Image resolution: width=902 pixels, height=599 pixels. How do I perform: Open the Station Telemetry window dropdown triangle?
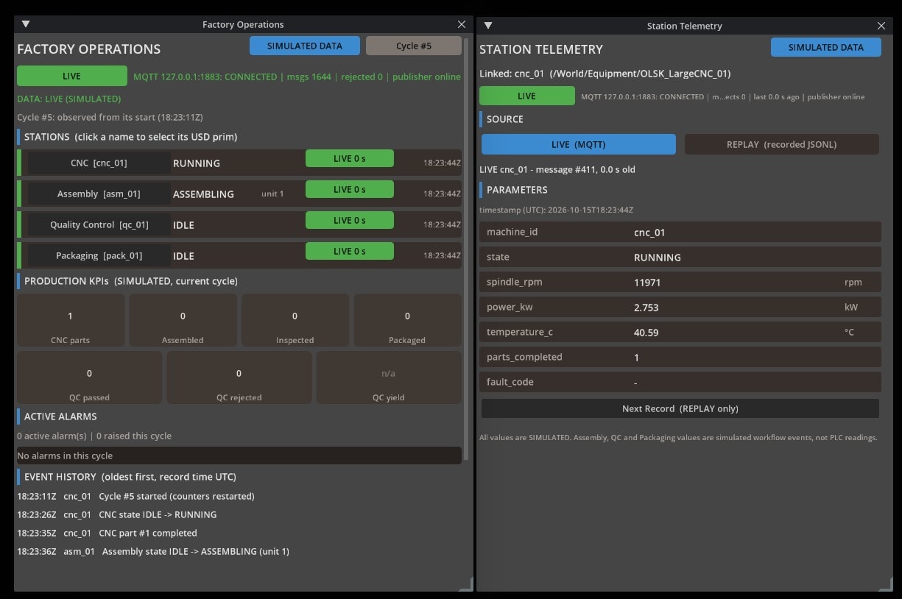[x=487, y=26]
